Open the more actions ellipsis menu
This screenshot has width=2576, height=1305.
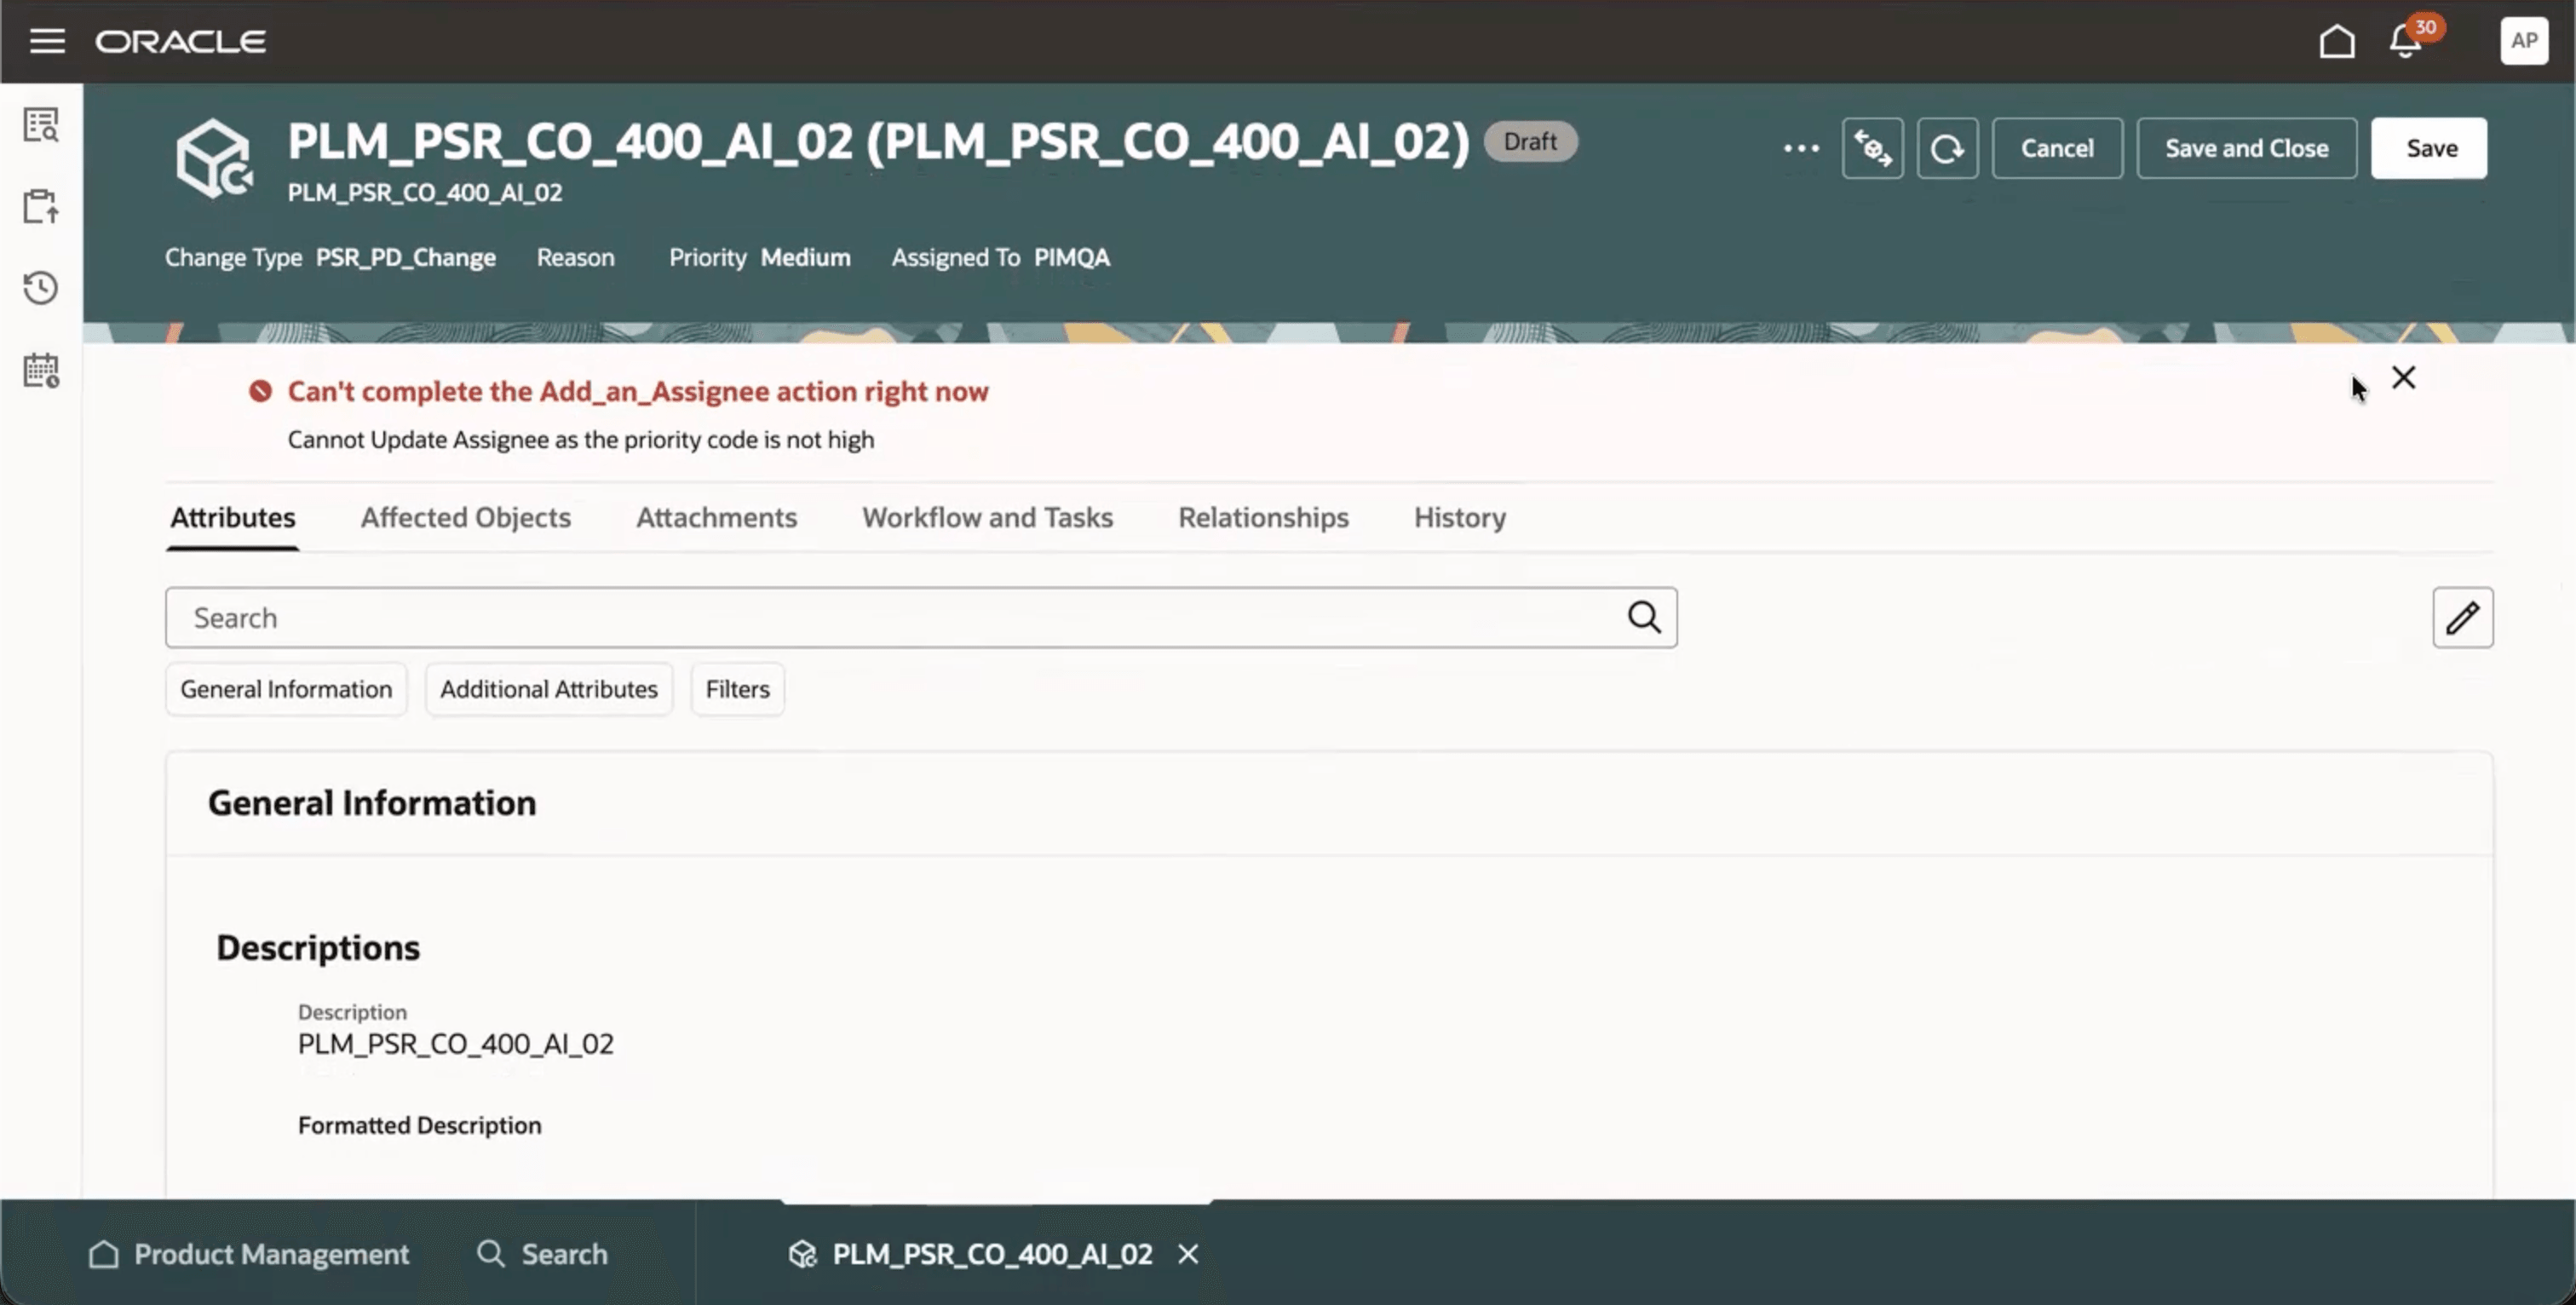pos(1801,148)
